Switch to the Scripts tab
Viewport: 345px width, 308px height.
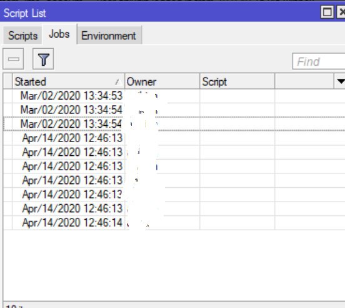22,36
